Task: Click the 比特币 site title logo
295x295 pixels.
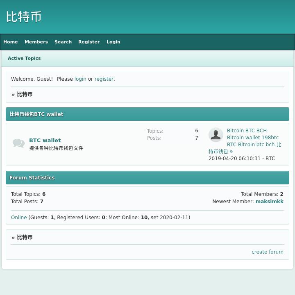Action: [24, 17]
